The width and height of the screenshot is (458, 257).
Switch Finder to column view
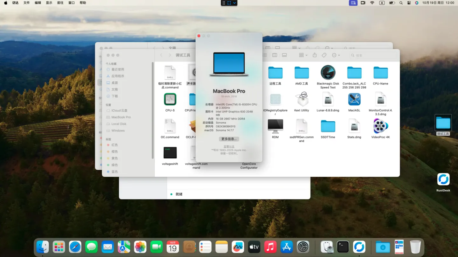(x=274, y=55)
